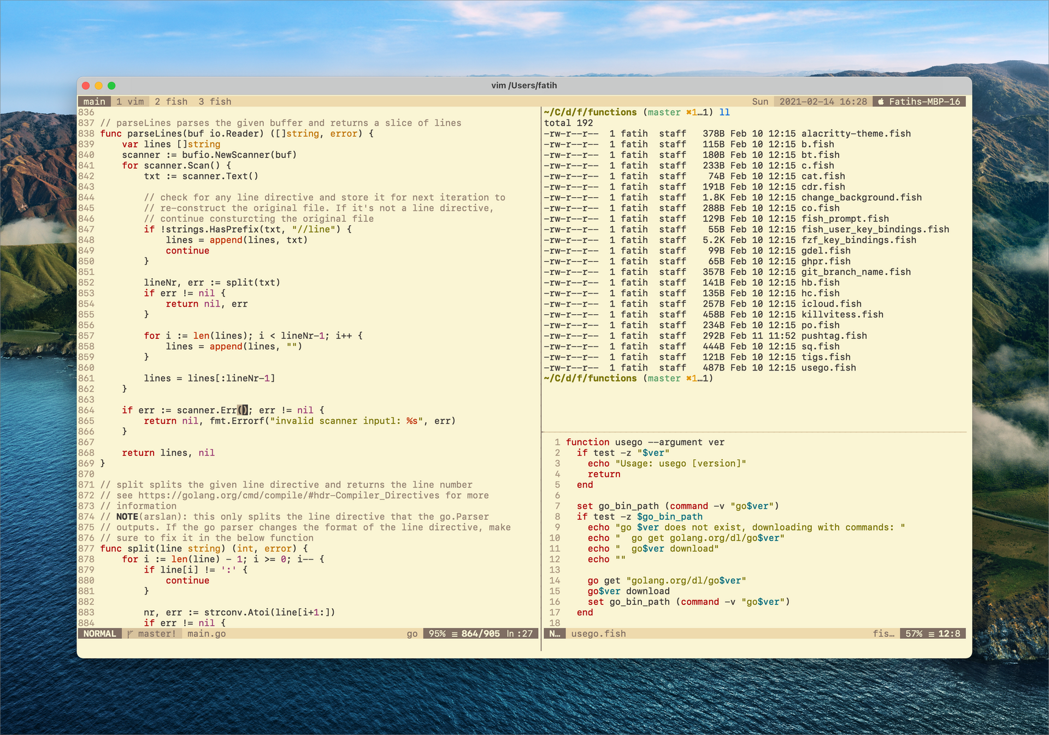Click the N… mode indicator in the usego.fish pane
Image resolution: width=1049 pixels, height=735 pixels.
click(x=555, y=633)
